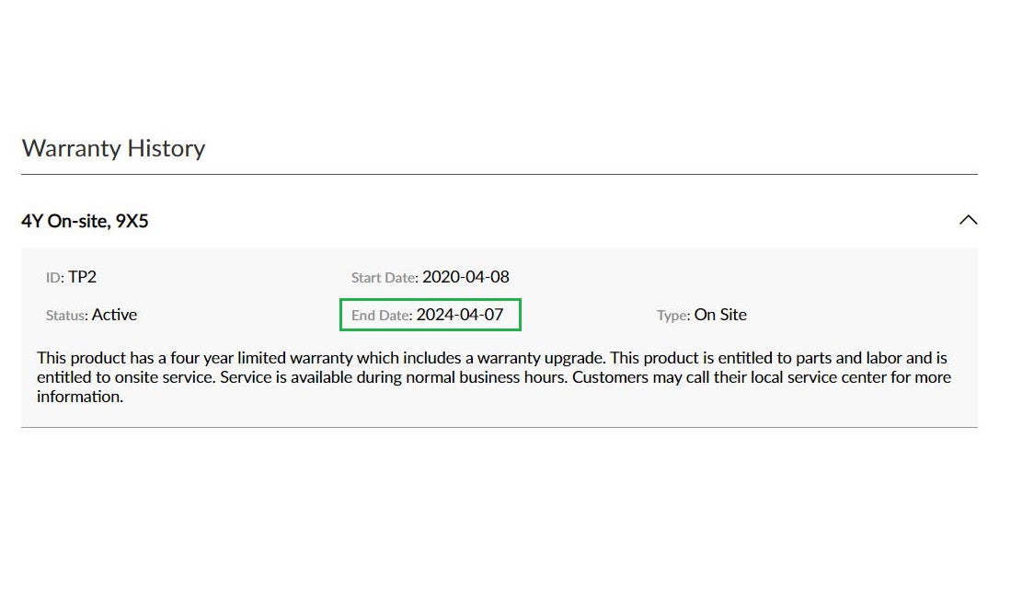This screenshot has width=1011, height=611.
Task: Click the Active status value
Action: (114, 315)
